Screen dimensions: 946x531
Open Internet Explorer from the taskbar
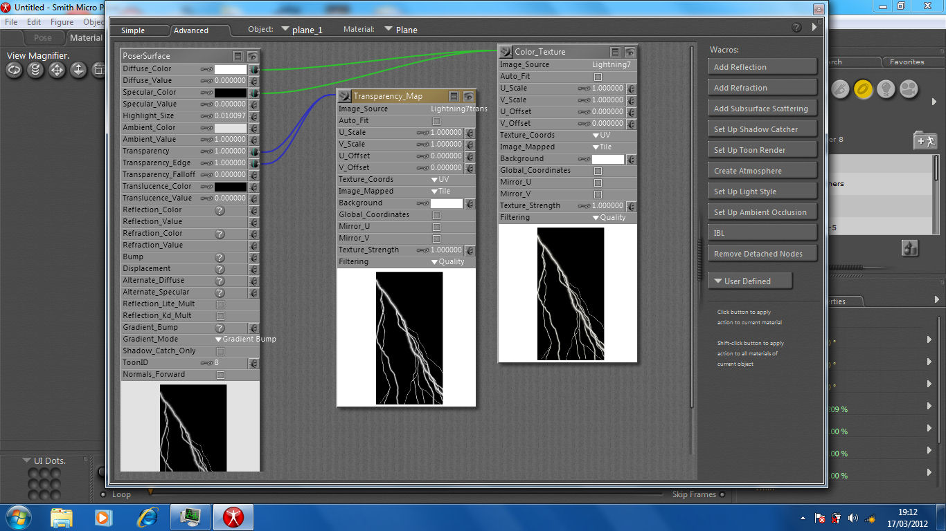point(147,516)
